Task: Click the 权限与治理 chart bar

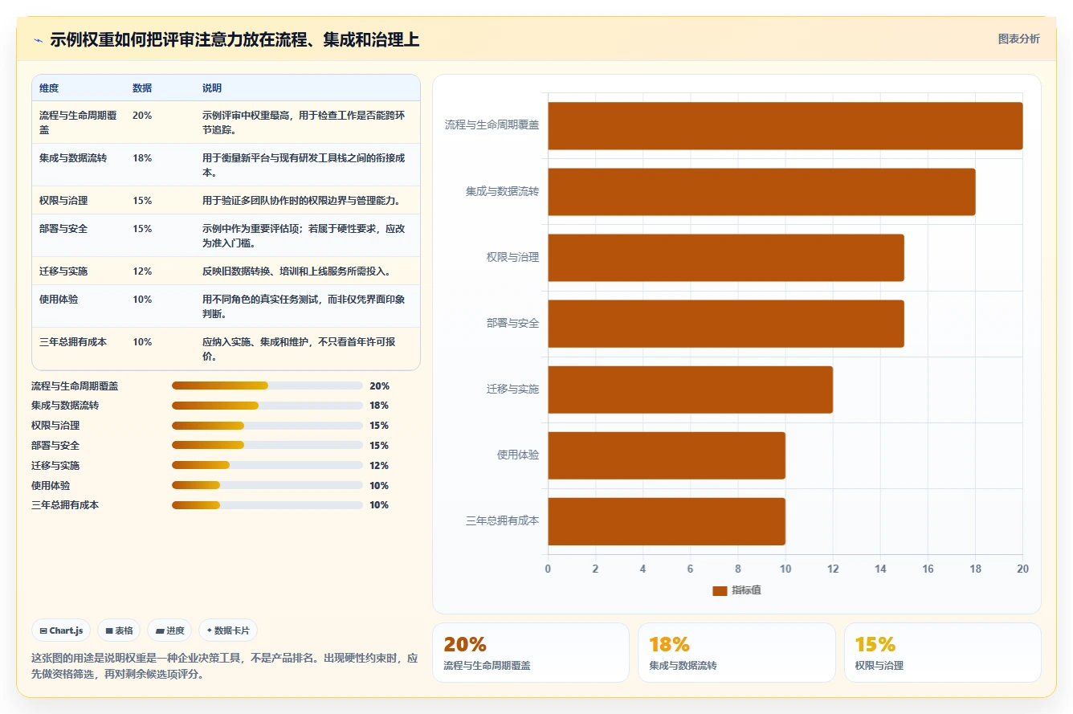Action: pos(726,257)
